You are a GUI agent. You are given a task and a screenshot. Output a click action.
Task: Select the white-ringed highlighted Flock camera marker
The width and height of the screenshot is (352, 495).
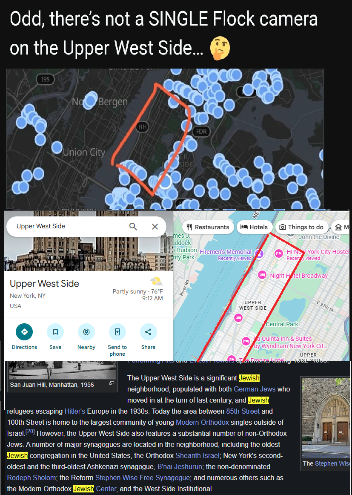pyautogui.click(x=164, y=182)
